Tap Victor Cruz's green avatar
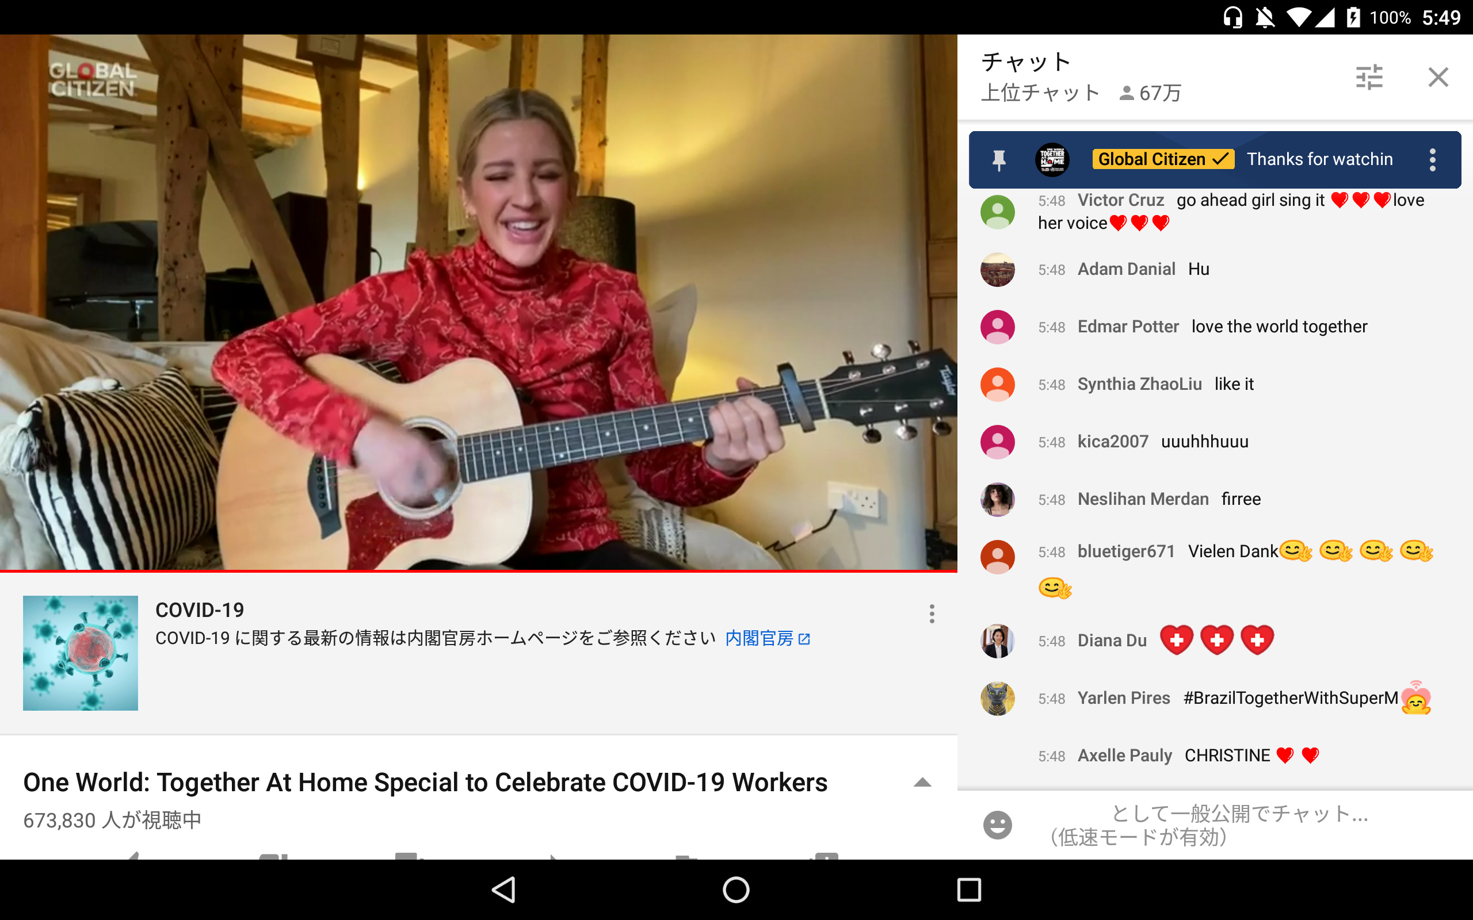 tap(997, 212)
